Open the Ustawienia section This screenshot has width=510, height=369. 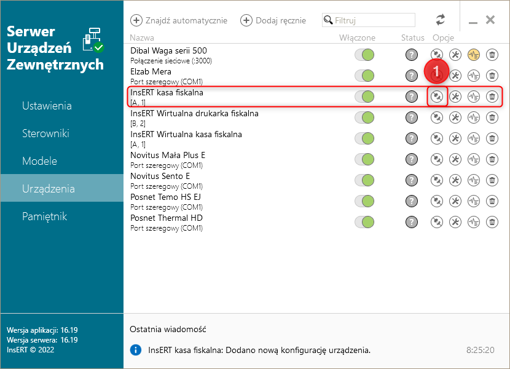point(62,106)
